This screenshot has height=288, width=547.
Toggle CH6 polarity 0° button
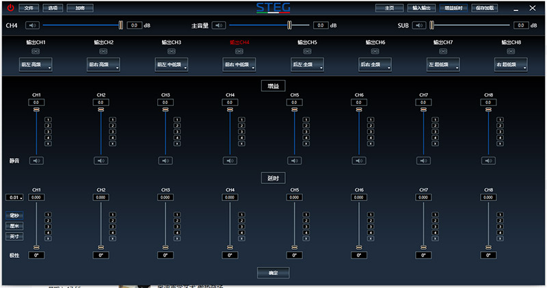pos(359,255)
